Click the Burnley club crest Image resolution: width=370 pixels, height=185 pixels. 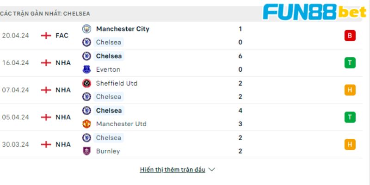pos(86,151)
